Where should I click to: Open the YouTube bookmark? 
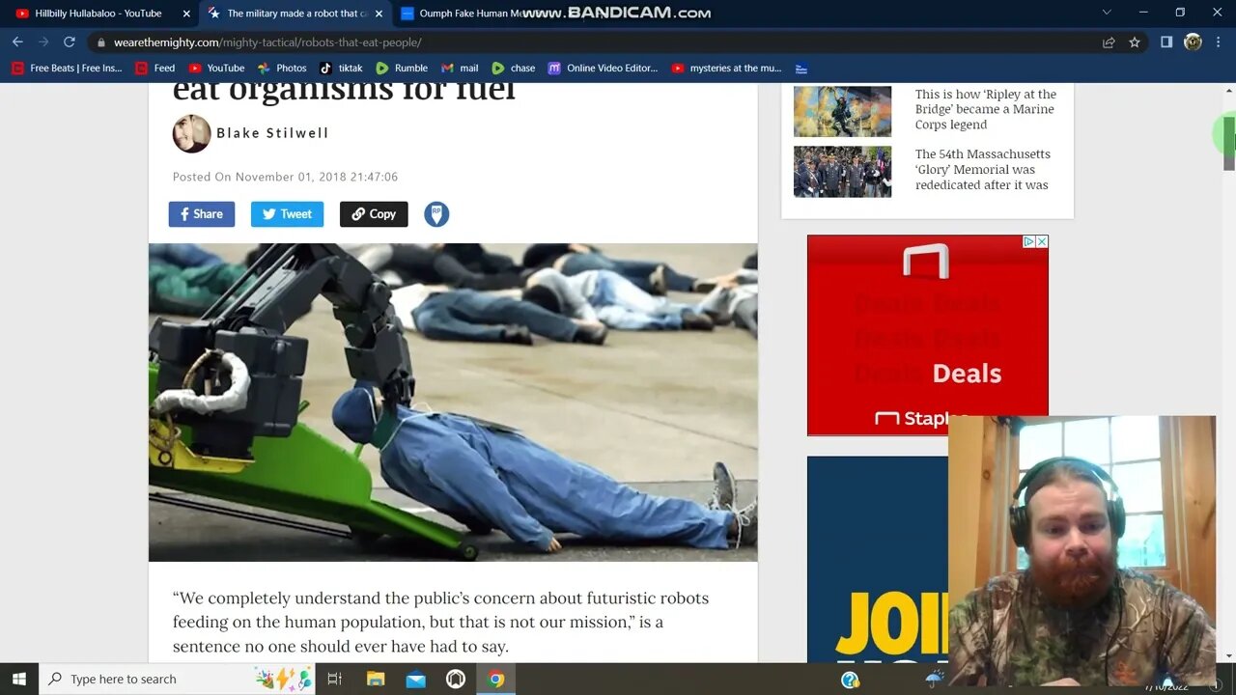[x=216, y=69]
